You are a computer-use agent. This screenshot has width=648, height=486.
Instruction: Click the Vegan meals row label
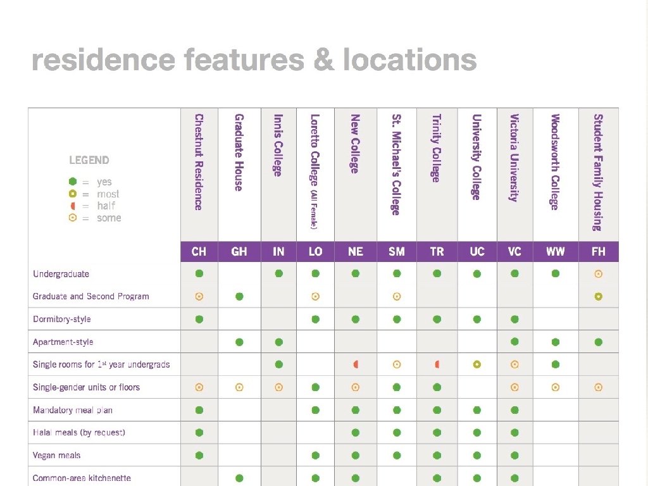56,456
